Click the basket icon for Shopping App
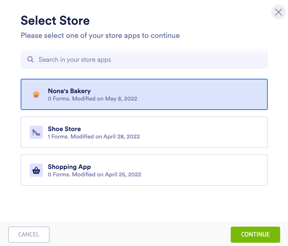The width and height of the screenshot is (288, 246). pyautogui.click(x=36, y=170)
